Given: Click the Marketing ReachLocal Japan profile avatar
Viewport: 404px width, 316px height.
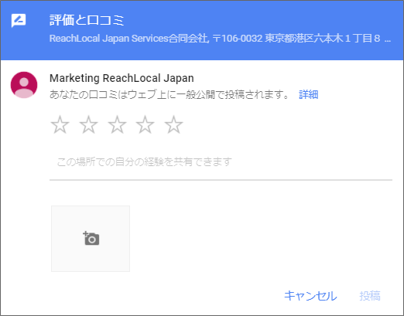Looking at the screenshot, I should click(x=24, y=85).
